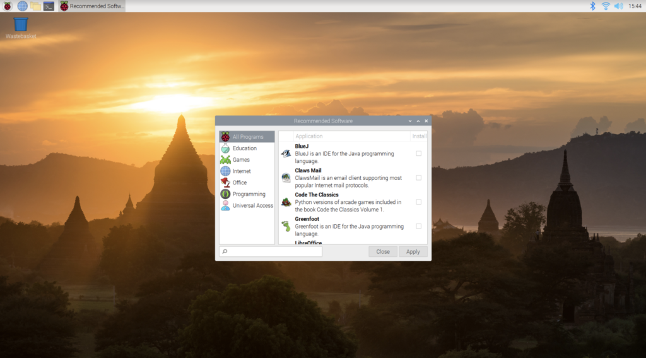This screenshot has width=646, height=358.
Task: Open the Wastebasket on the desktop
Action: pyautogui.click(x=21, y=26)
